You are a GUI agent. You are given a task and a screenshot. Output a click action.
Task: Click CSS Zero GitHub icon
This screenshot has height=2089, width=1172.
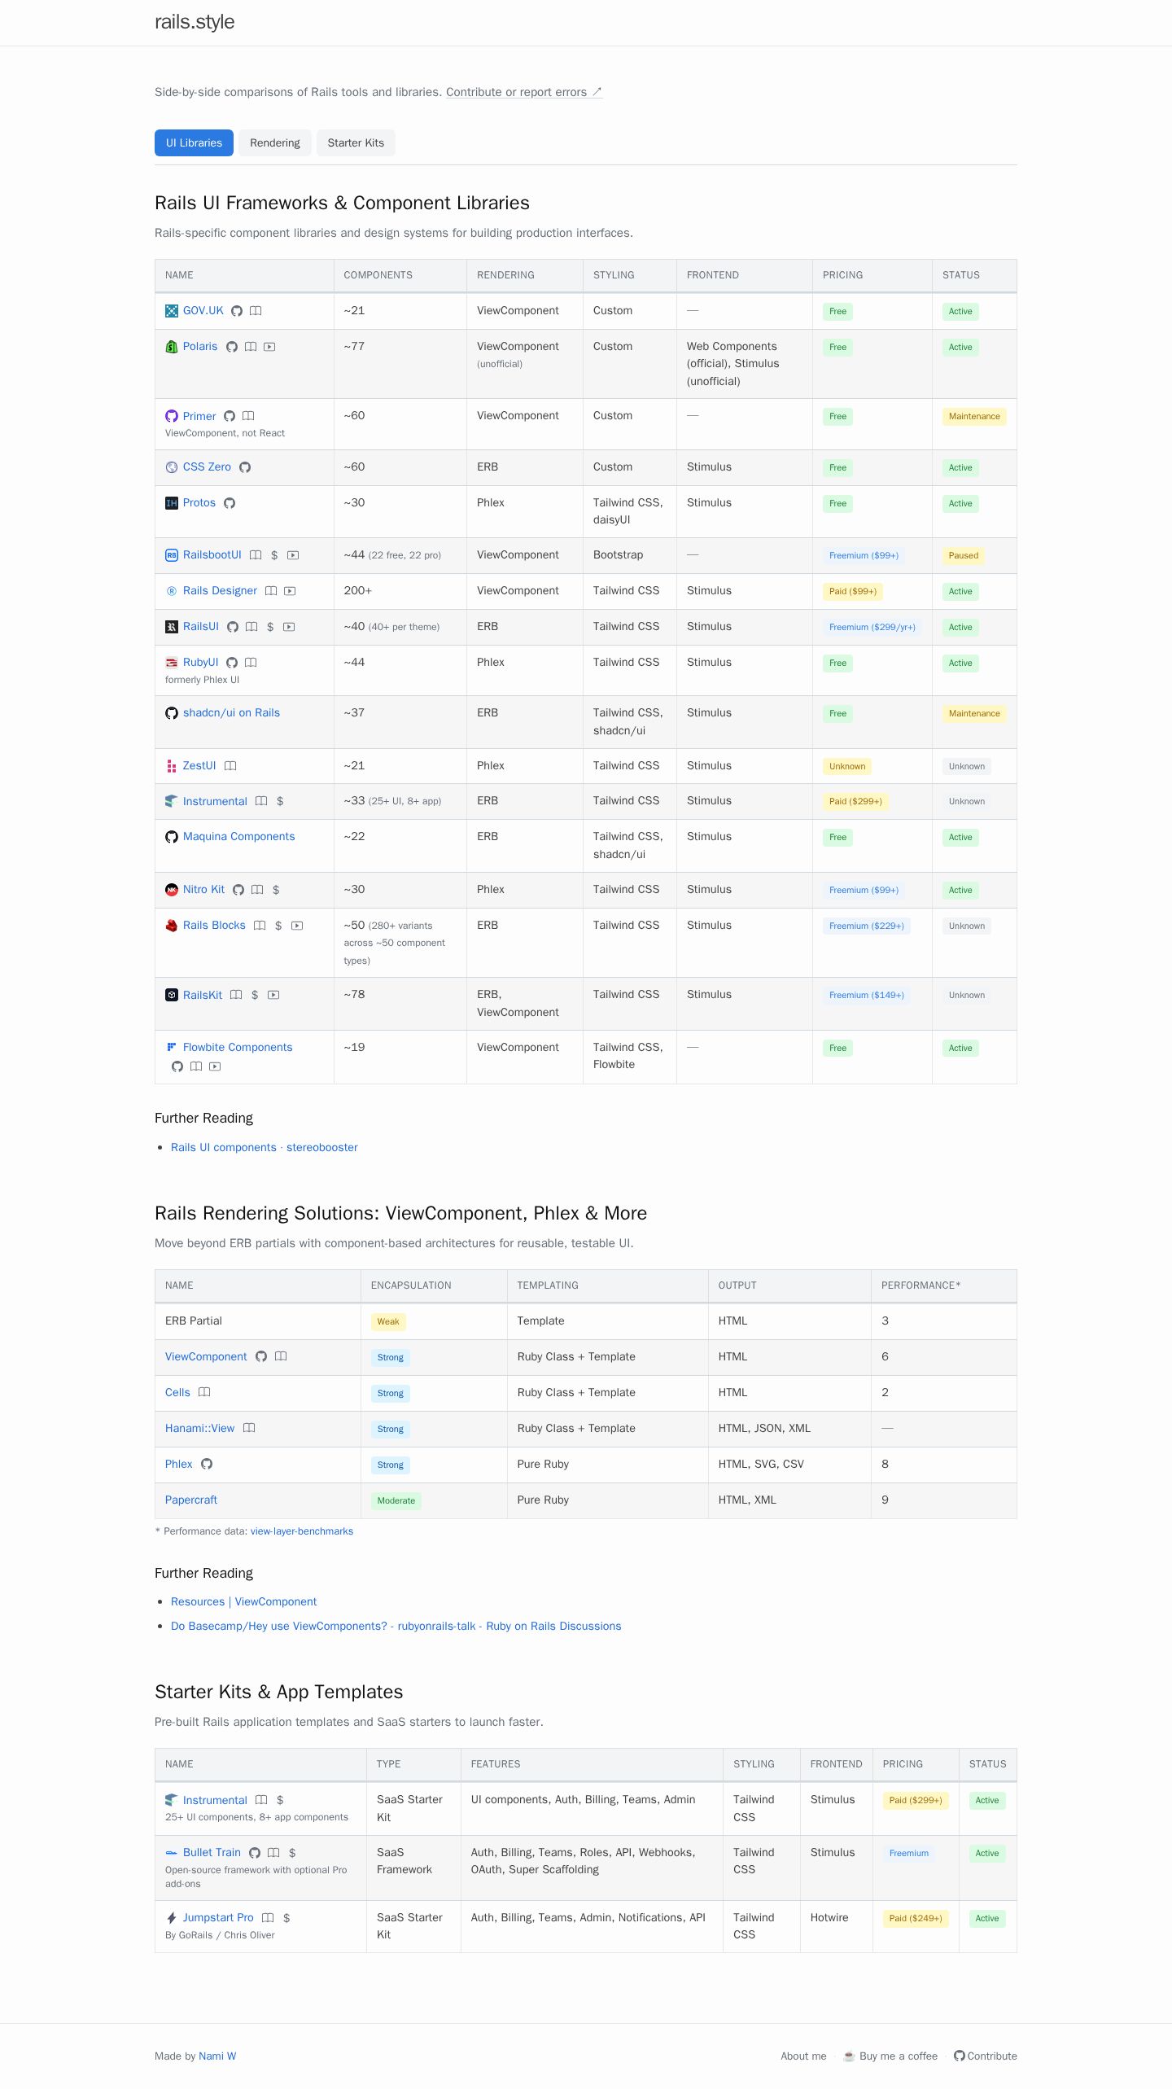coord(245,467)
